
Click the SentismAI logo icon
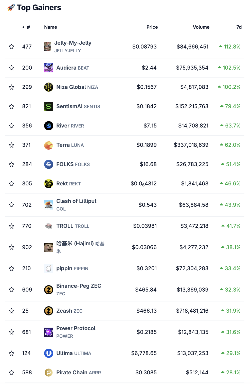(48, 106)
